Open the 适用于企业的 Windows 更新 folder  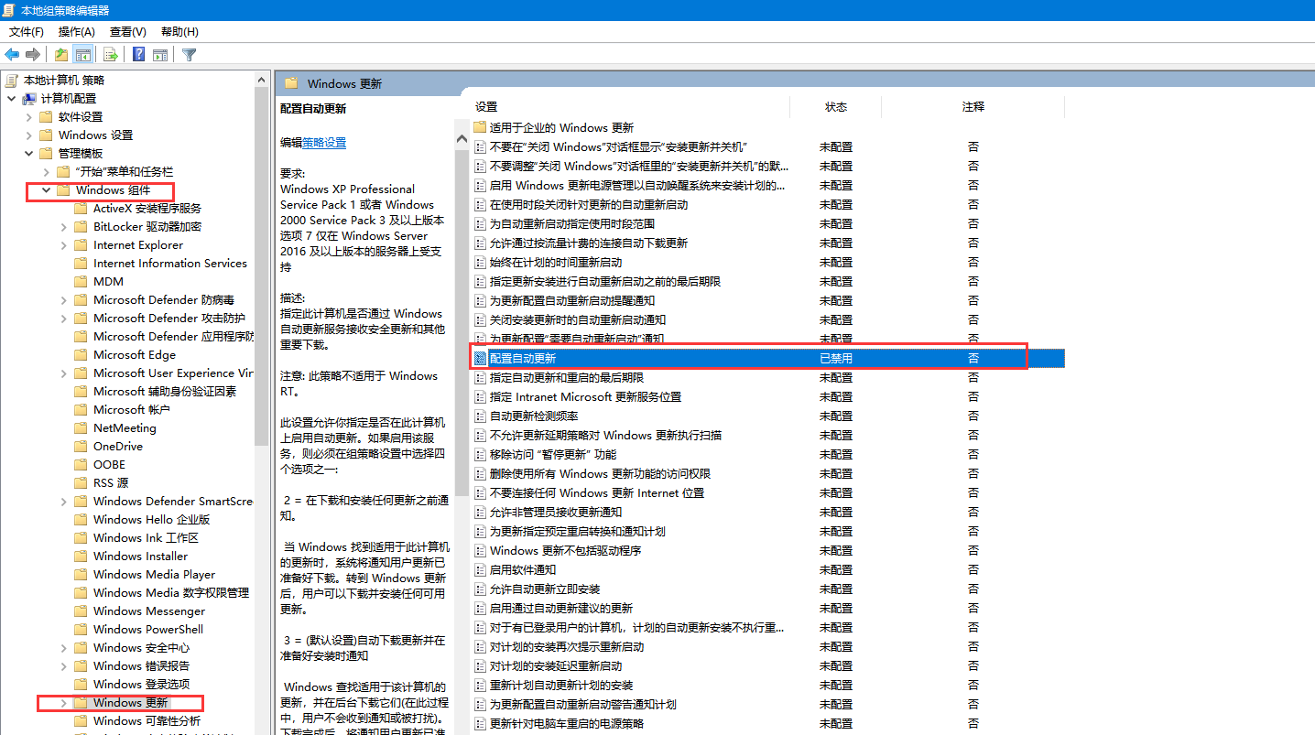tap(560, 127)
